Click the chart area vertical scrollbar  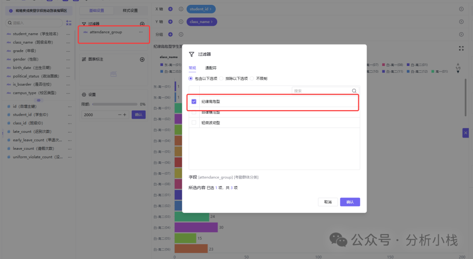click(466, 97)
